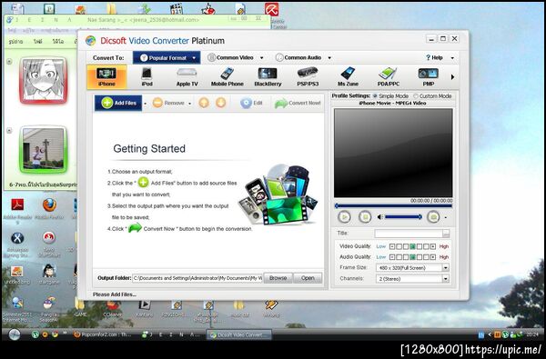Switch to the J E E N A taskbar window
This screenshot has height=359, width=546.
(171, 334)
